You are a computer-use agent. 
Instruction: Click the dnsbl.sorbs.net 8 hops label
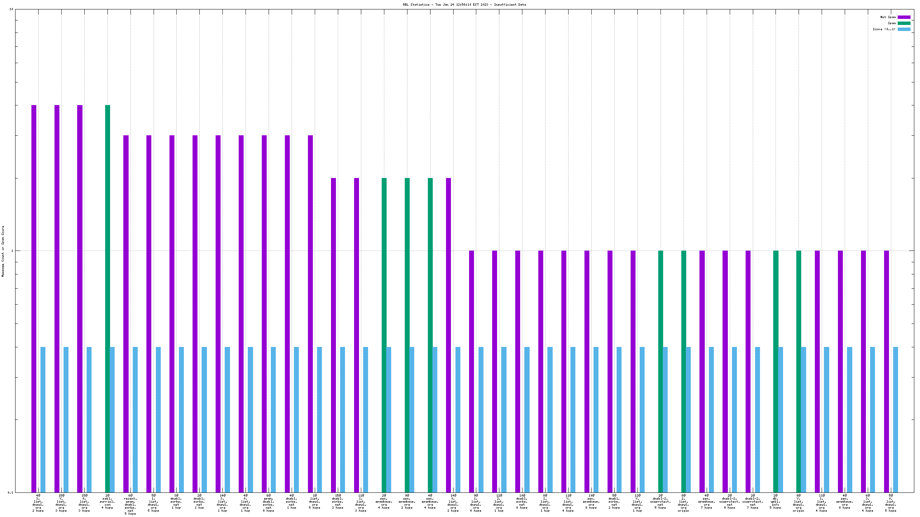[x=522, y=502]
